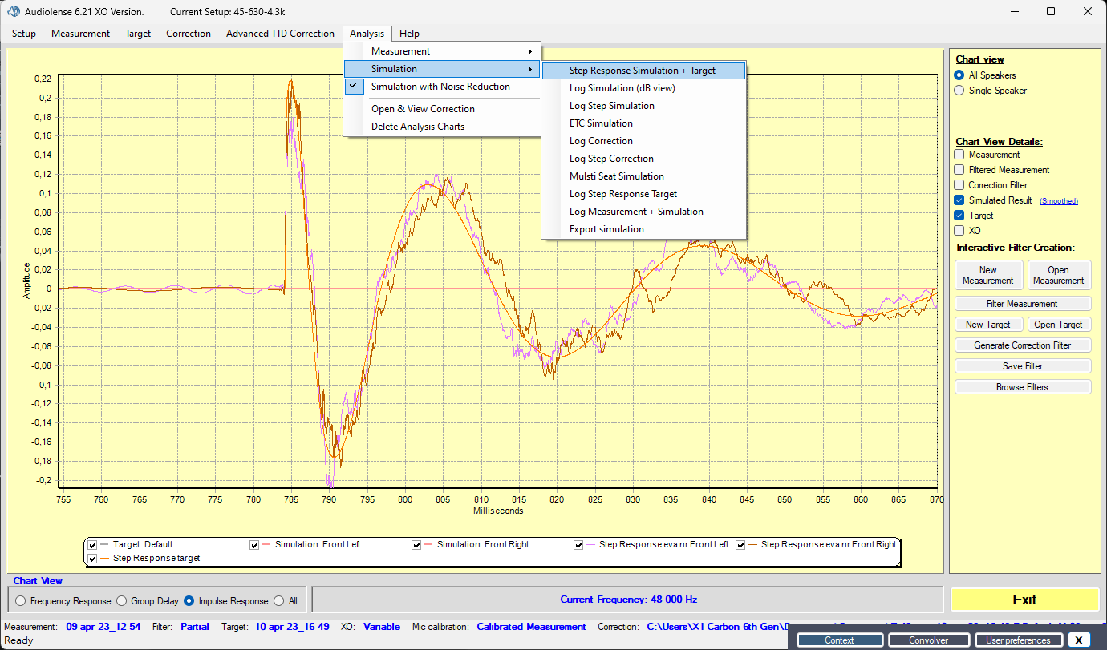Screen dimensions: 1107x650
Task: Open the Correction menu
Action: [x=189, y=34]
